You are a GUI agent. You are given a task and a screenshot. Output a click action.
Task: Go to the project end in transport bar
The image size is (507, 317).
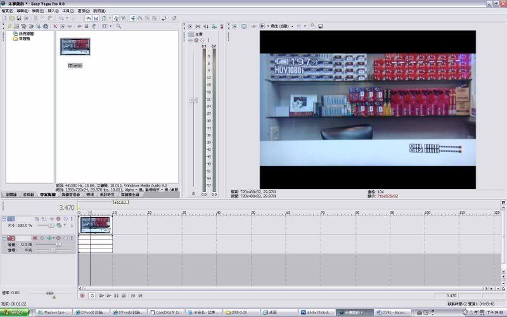click(x=140, y=295)
